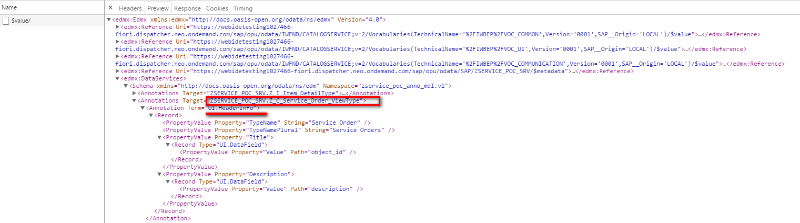Click the ZSERVICE_POC_SRV.Z_C_Service_Order_ViewType target text
This screenshot has height=223, width=800.
tap(286, 100)
